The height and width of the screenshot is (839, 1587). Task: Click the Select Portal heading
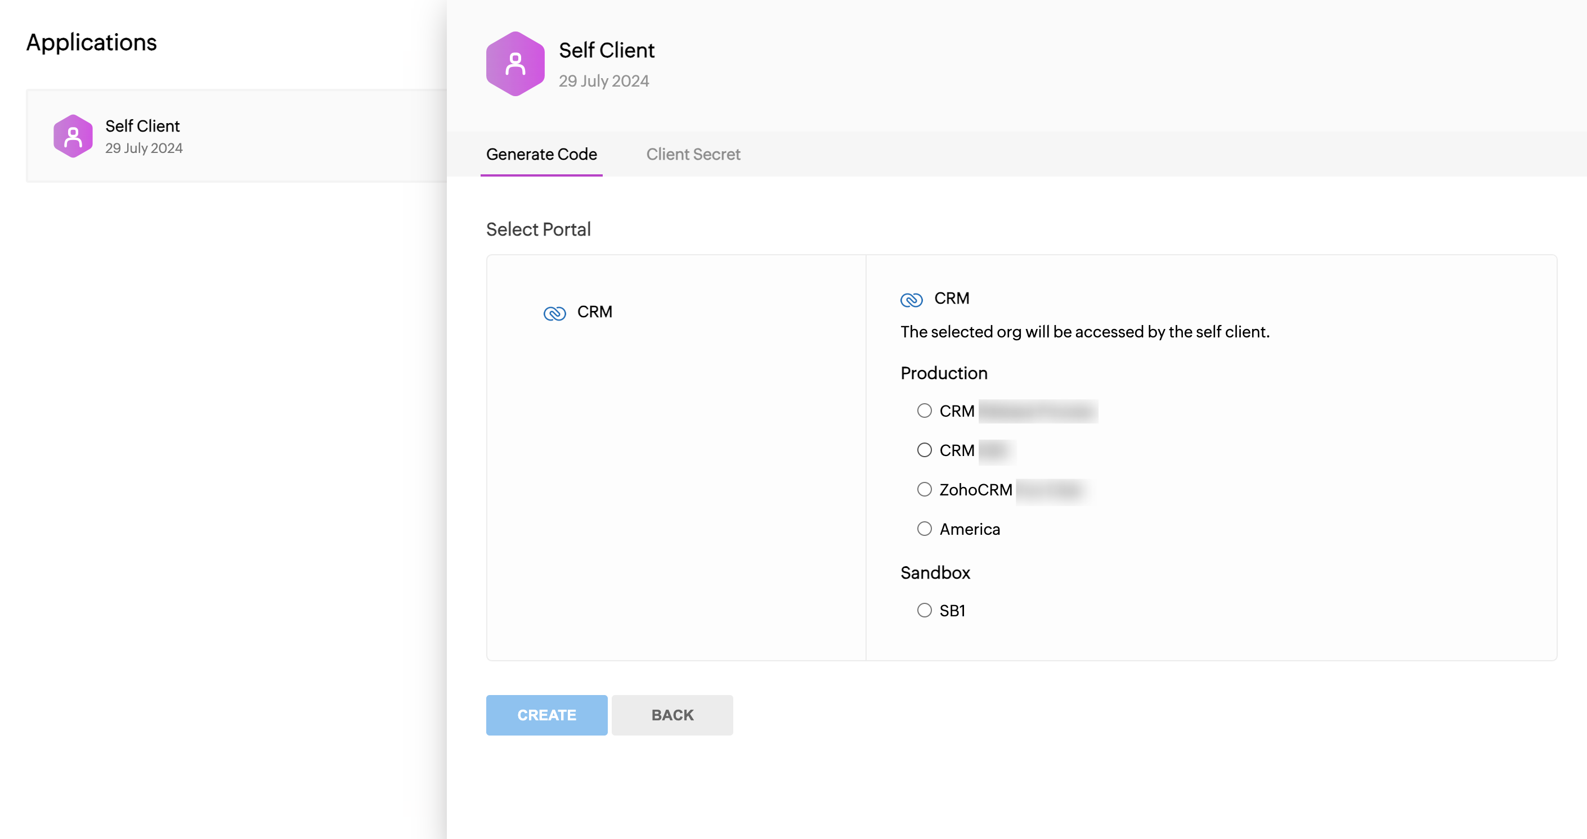tap(538, 229)
